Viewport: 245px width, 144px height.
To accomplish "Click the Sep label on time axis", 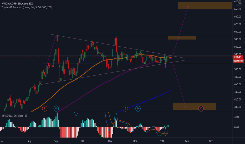I will [56, 141].
